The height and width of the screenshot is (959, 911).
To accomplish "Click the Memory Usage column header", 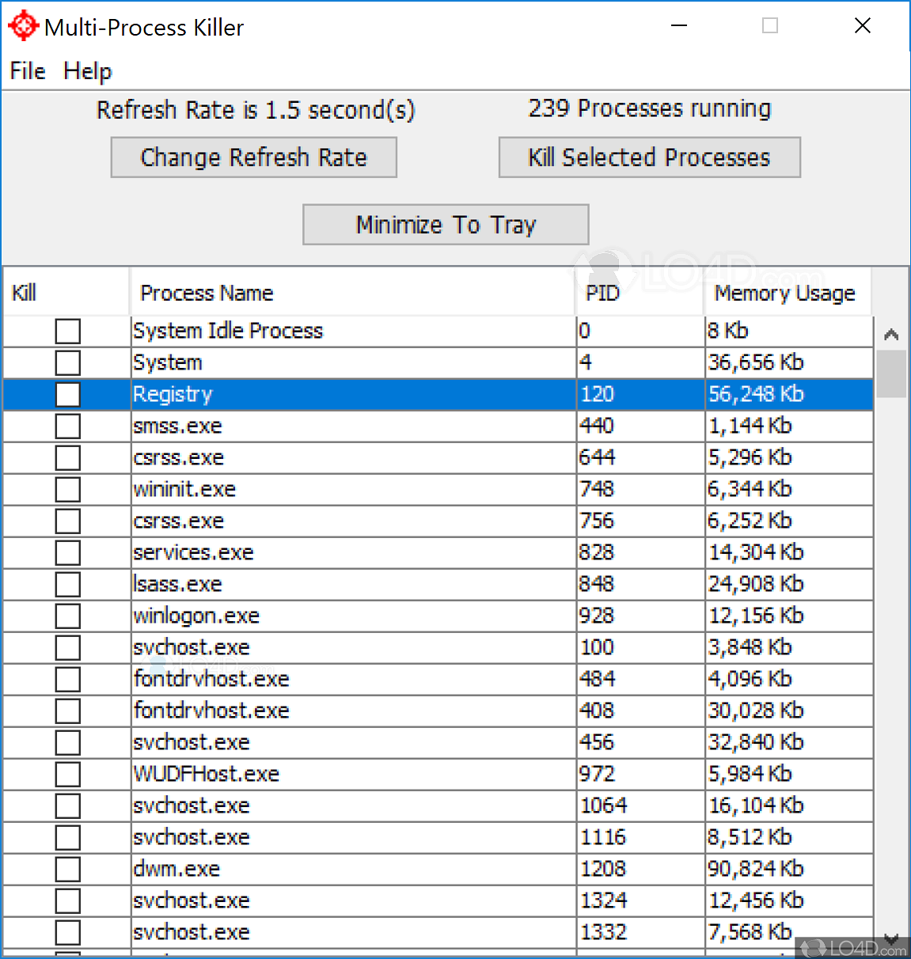I will point(785,292).
